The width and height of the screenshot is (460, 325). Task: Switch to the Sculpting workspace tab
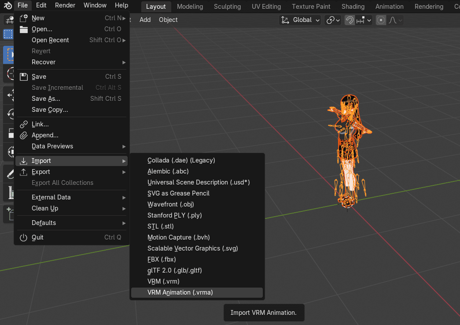click(x=227, y=7)
